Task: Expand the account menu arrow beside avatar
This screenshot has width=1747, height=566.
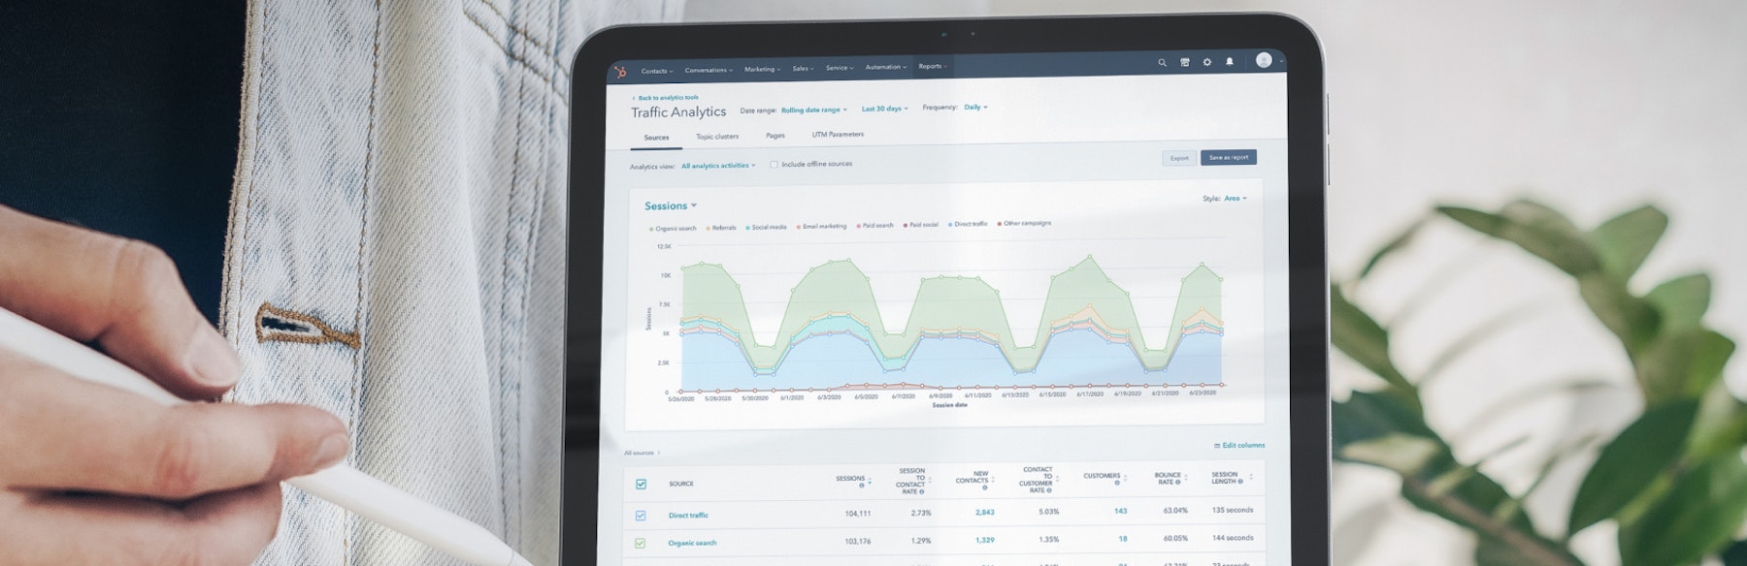Action: coord(1281,61)
